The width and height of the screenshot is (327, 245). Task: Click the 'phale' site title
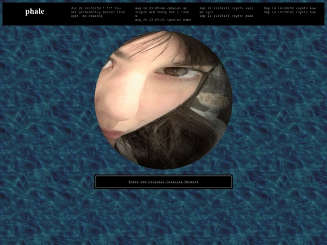pyautogui.click(x=35, y=11)
